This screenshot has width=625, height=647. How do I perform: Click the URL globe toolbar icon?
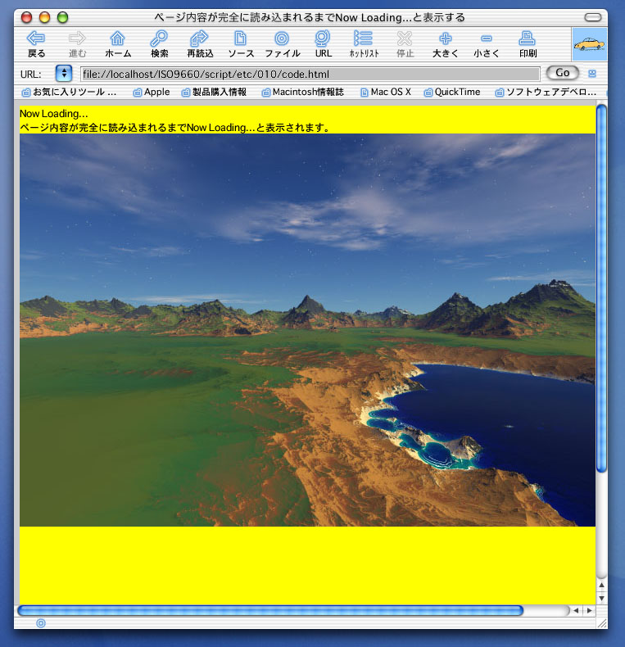point(323,44)
